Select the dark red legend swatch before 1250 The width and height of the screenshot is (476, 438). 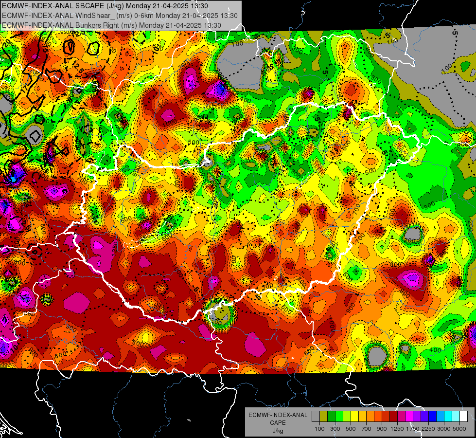[394, 416]
